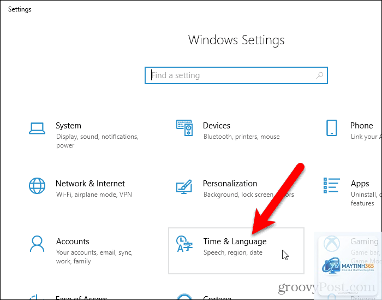
Task: Open the Personalization heading
Action: 230,184
